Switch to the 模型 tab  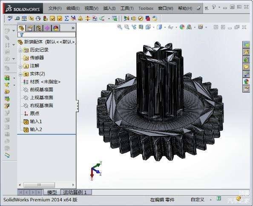[52, 192]
